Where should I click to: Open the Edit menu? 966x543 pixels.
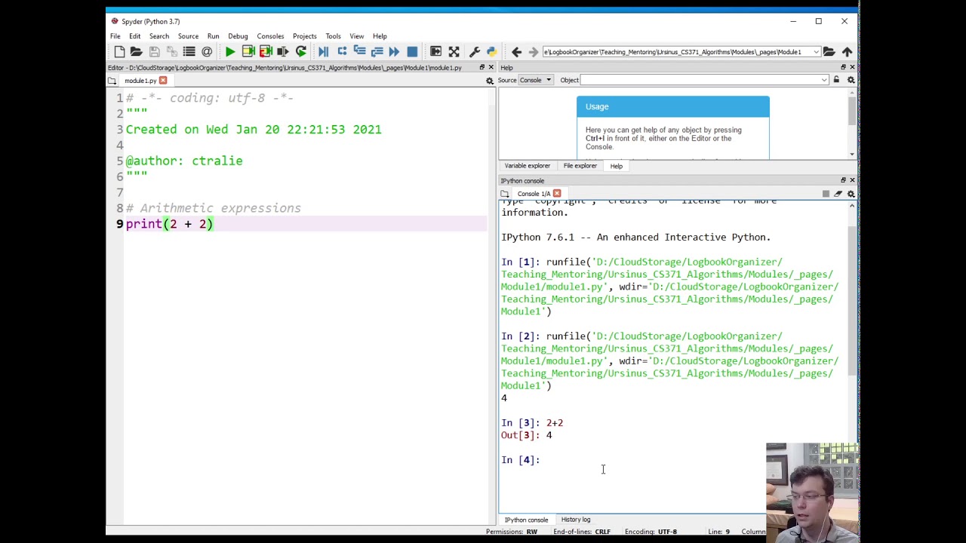(x=134, y=36)
